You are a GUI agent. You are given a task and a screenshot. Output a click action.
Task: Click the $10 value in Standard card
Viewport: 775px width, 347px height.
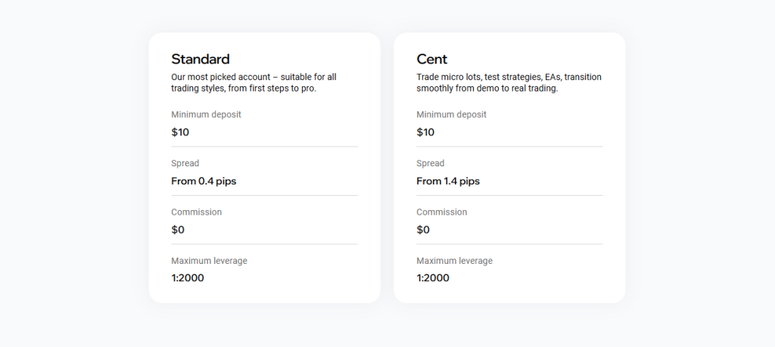[180, 132]
